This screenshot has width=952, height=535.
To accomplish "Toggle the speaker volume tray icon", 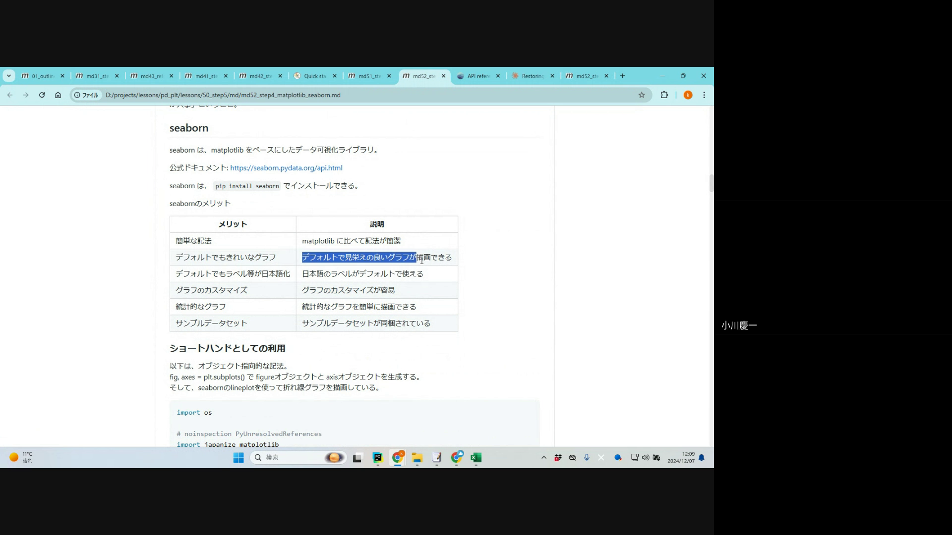I will click(645, 458).
